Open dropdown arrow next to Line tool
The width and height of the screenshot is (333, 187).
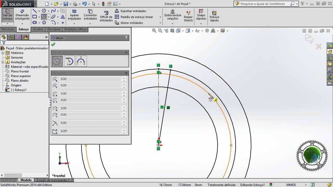tap(39, 11)
